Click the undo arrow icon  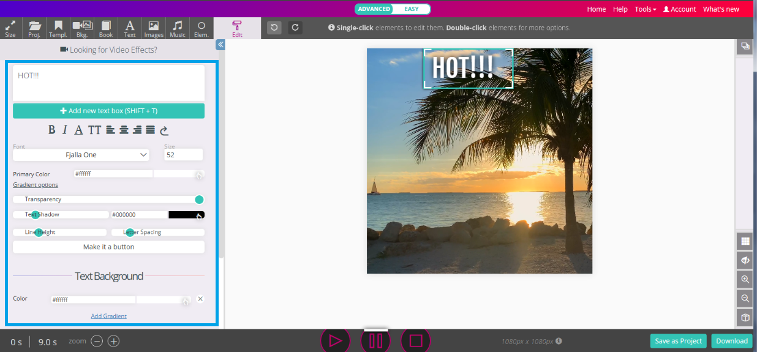[274, 28]
